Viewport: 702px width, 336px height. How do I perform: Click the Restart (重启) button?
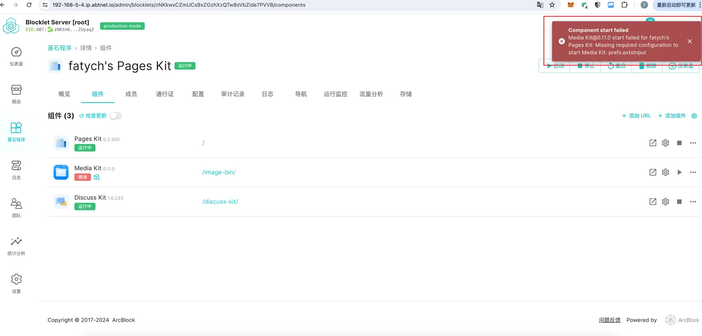616,66
